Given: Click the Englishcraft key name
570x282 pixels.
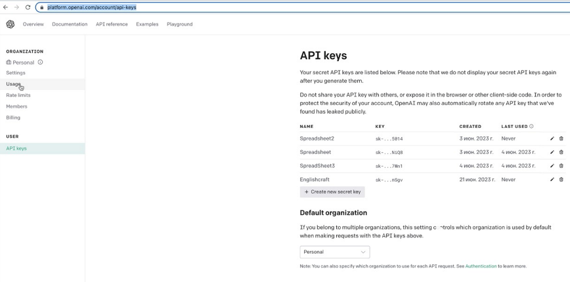Looking at the screenshot, I should (x=315, y=179).
